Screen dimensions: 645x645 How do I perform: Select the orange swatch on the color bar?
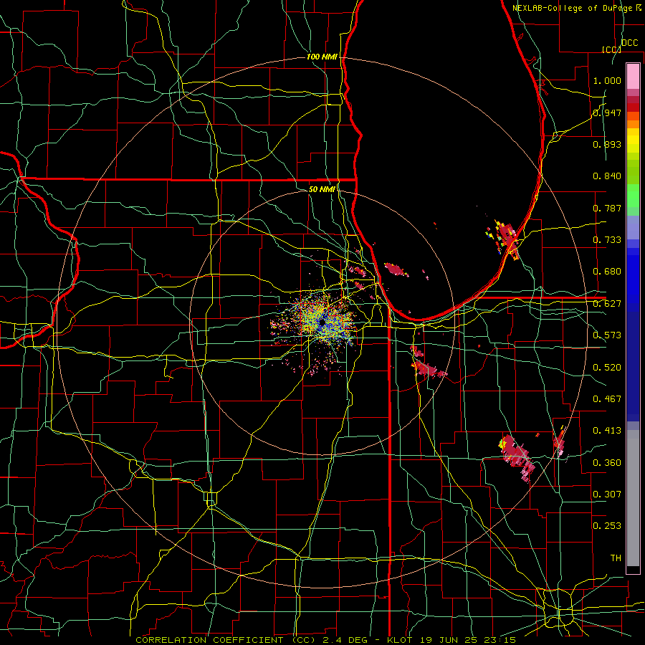click(x=633, y=124)
